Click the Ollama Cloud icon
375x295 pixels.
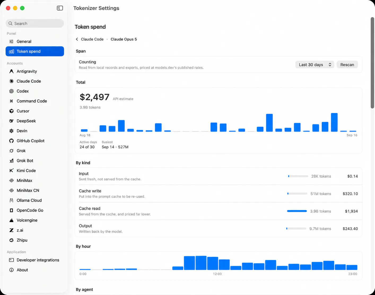tap(11, 200)
